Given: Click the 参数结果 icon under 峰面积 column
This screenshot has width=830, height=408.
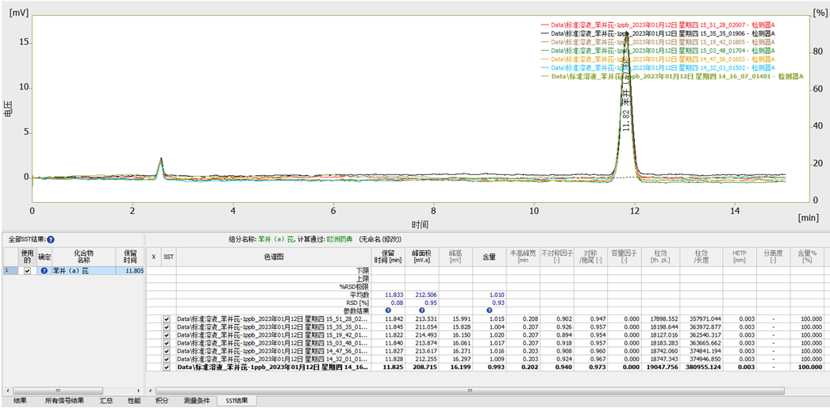Looking at the screenshot, I should [x=421, y=311].
